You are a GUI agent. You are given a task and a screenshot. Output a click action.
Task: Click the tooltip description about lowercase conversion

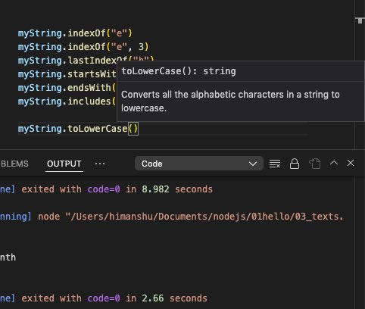click(x=230, y=101)
